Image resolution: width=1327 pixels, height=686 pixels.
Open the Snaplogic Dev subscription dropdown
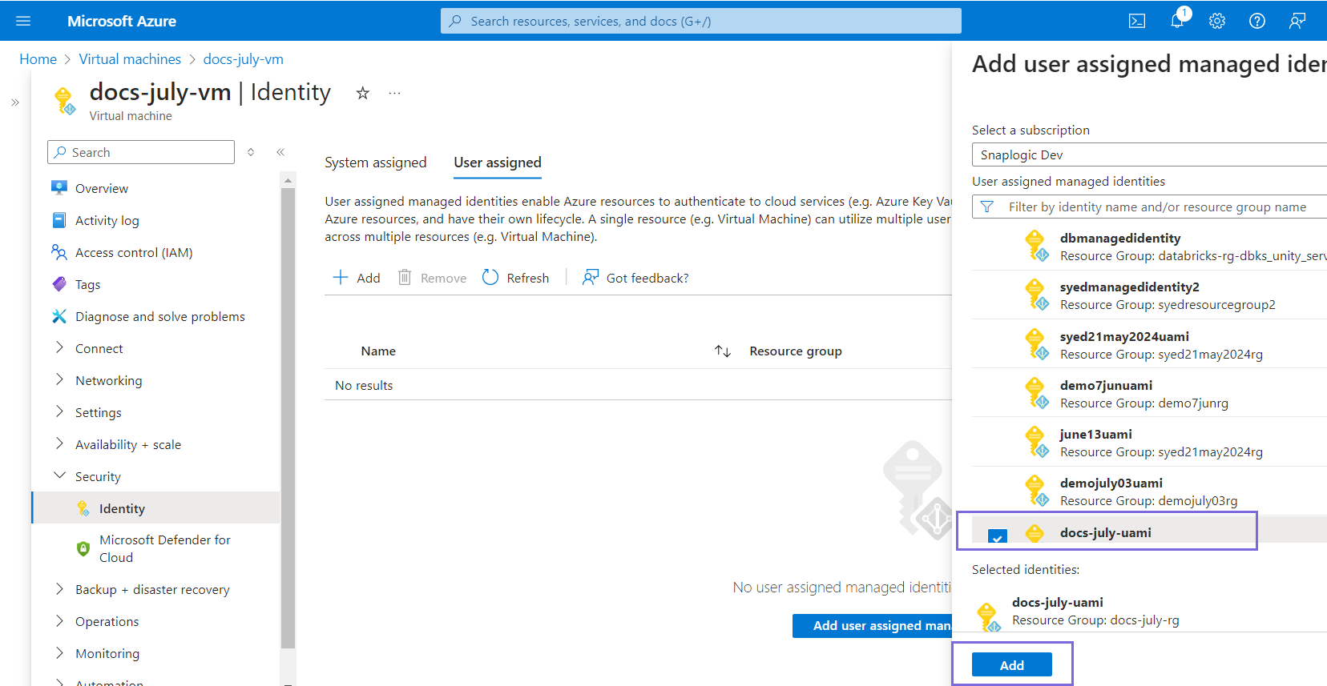1149,154
